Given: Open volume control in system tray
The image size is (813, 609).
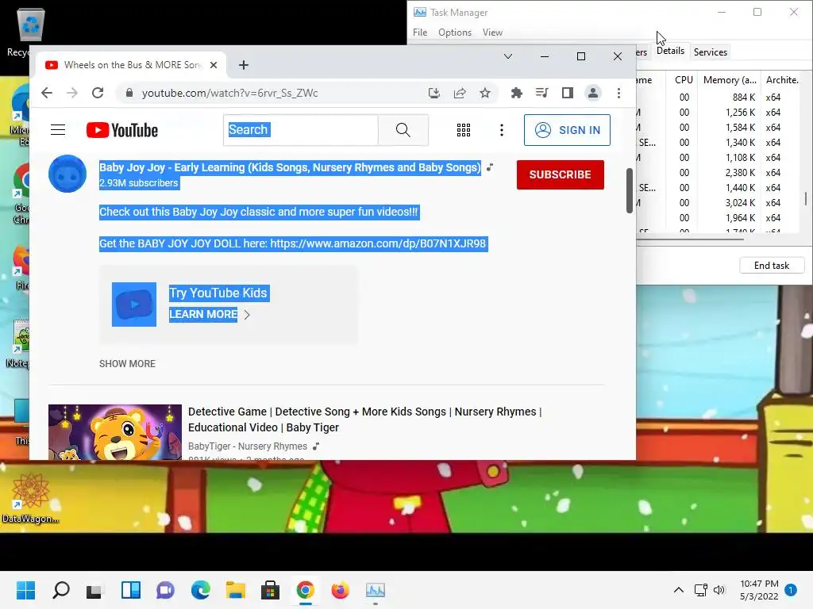Looking at the screenshot, I should pyautogui.click(x=719, y=590).
